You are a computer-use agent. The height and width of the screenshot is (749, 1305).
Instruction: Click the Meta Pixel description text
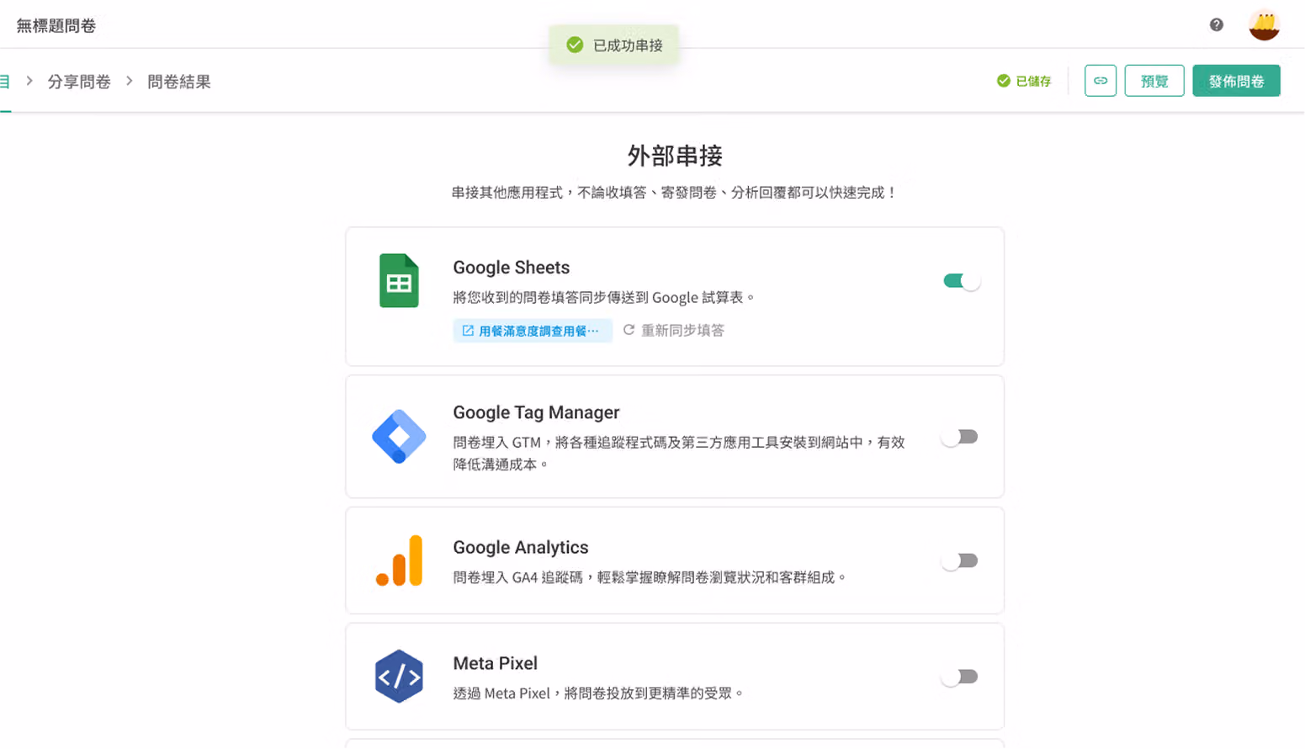pyautogui.click(x=599, y=693)
